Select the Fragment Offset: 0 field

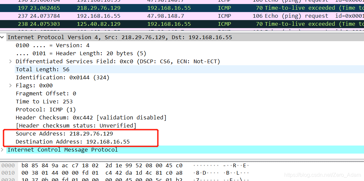click(46, 93)
